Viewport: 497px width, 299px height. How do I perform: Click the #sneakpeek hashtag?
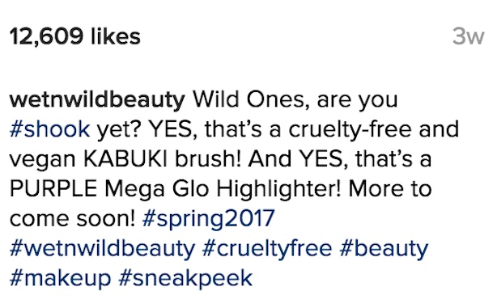(x=185, y=279)
